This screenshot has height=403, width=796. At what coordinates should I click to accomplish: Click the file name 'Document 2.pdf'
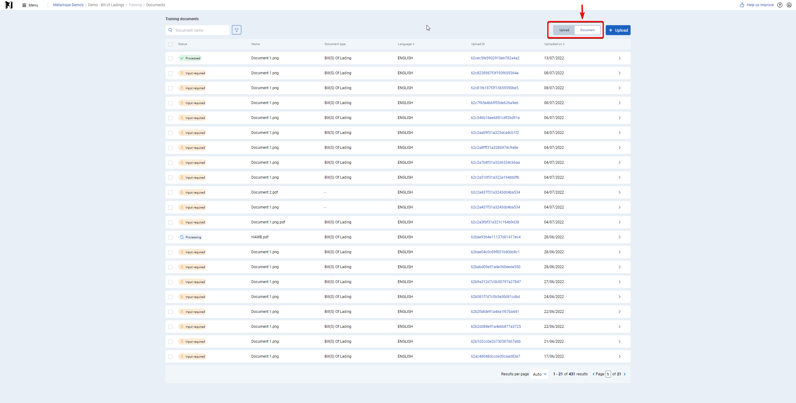pyautogui.click(x=265, y=192)
